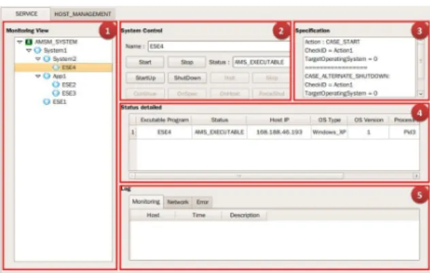Screen dimensions: 430x273
Task: Select ESE3 under App1
Action: coord(69,93)
